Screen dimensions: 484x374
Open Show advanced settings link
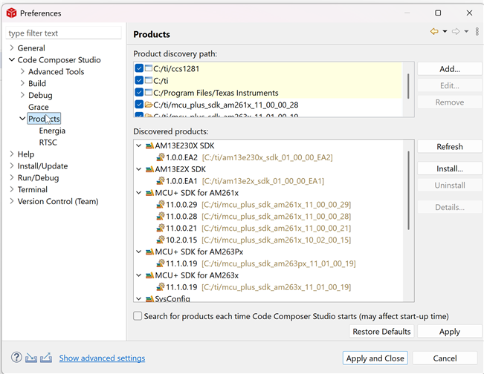coord(102,358)
